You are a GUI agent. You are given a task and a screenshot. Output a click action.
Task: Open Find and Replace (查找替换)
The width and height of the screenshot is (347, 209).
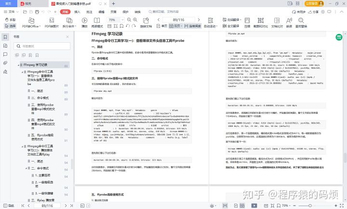(x=301, y=23)
